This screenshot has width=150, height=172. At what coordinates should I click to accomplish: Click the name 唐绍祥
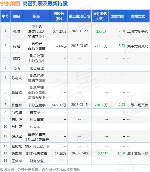click(17, 120)
